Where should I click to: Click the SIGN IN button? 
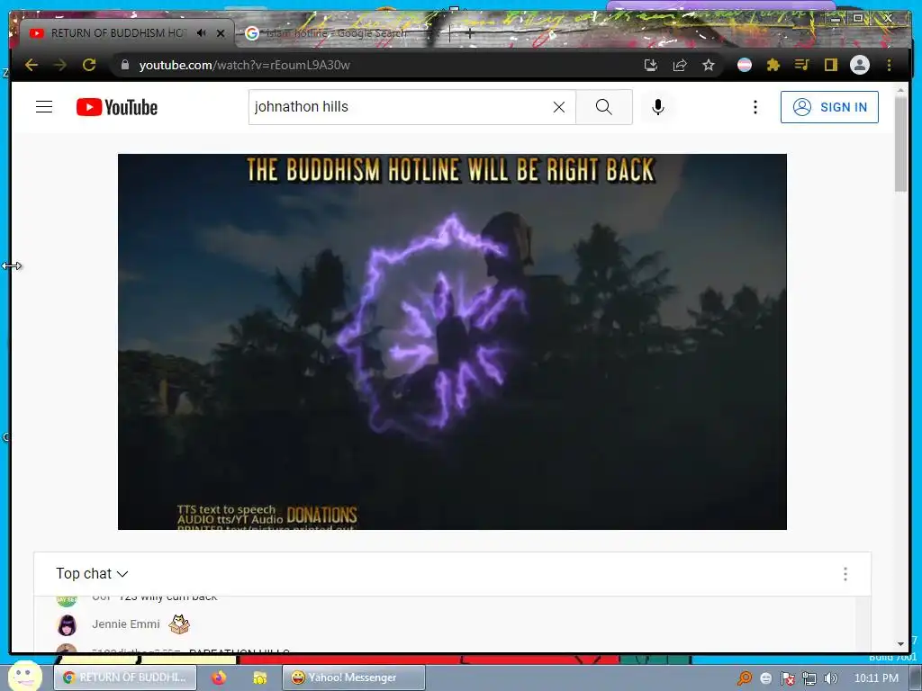[829, 107]
